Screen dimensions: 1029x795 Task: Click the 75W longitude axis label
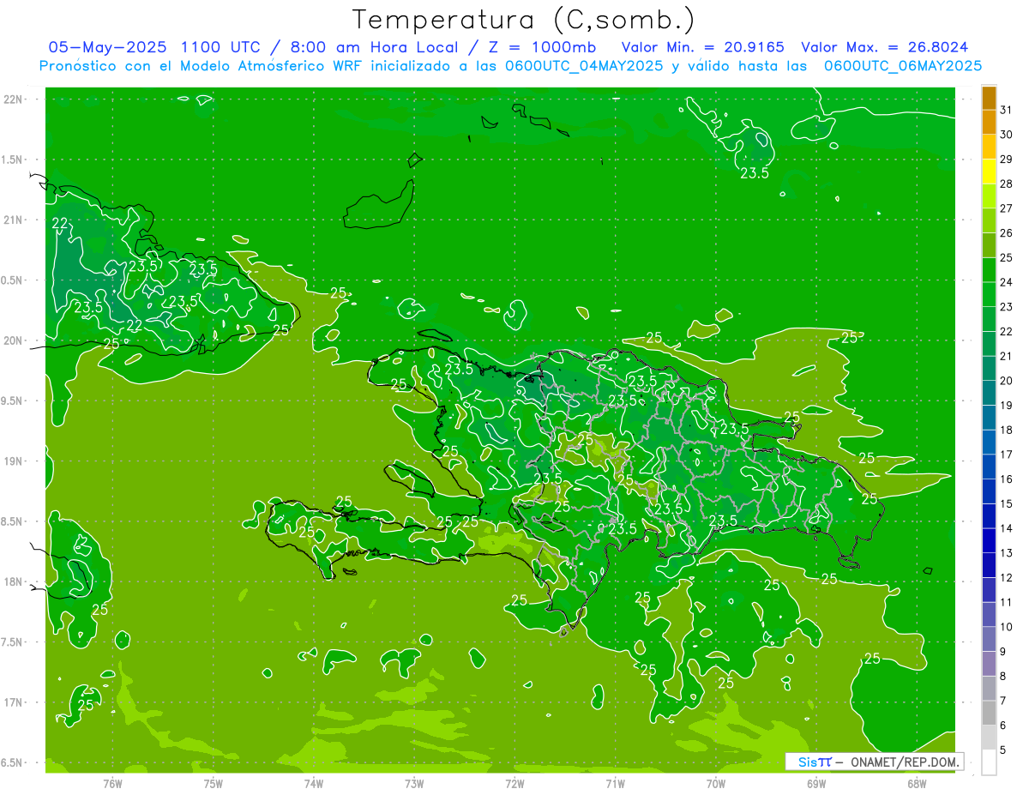(213, 784)
